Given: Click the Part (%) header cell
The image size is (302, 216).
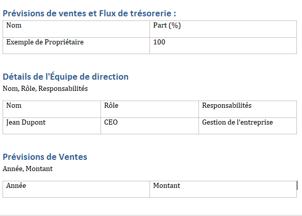Looking at the screenshot, I should click(x=223, y=29).
